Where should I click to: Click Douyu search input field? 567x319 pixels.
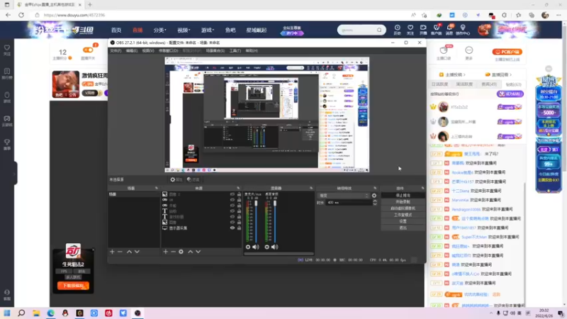357,30
